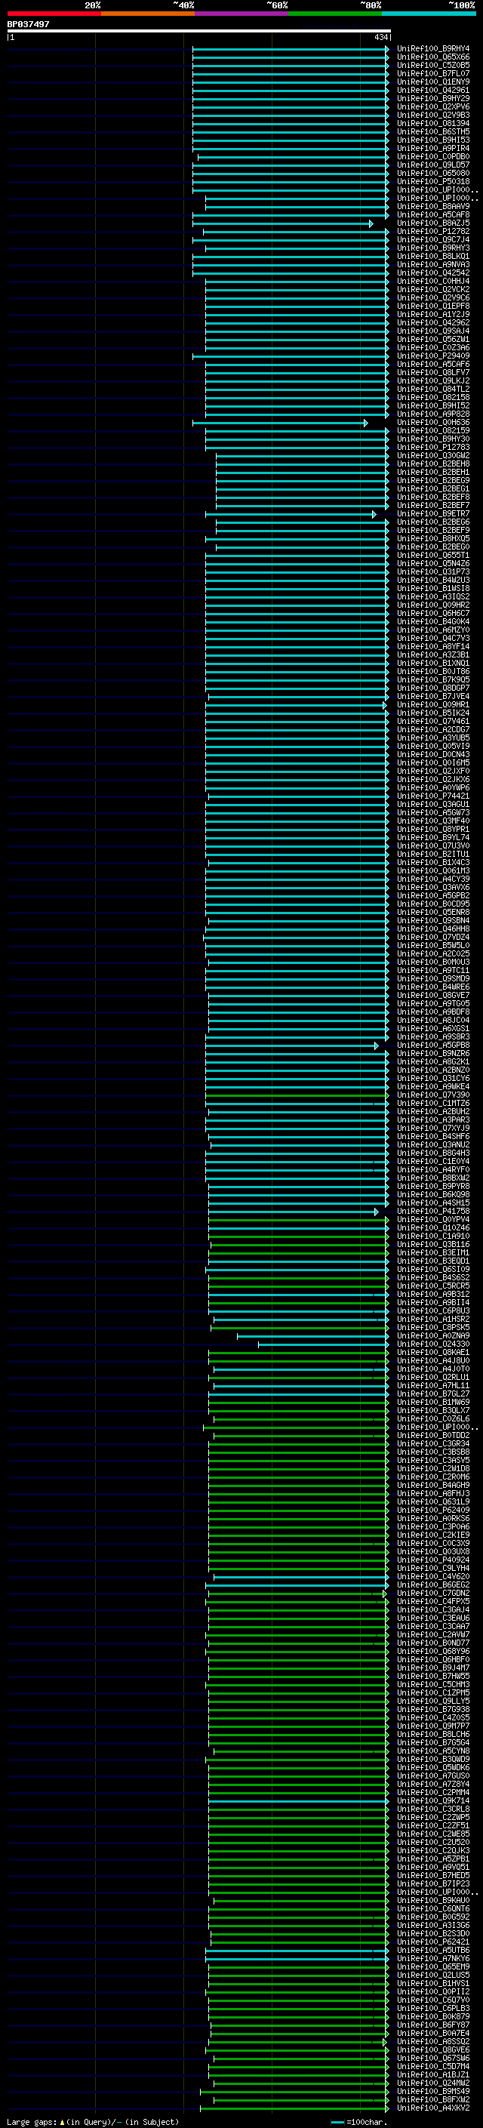Viewport: 483px width, 2128px height.
Task: Select the UniRef100_C0HHJ4 label
Action: click(x=433, y=281)
